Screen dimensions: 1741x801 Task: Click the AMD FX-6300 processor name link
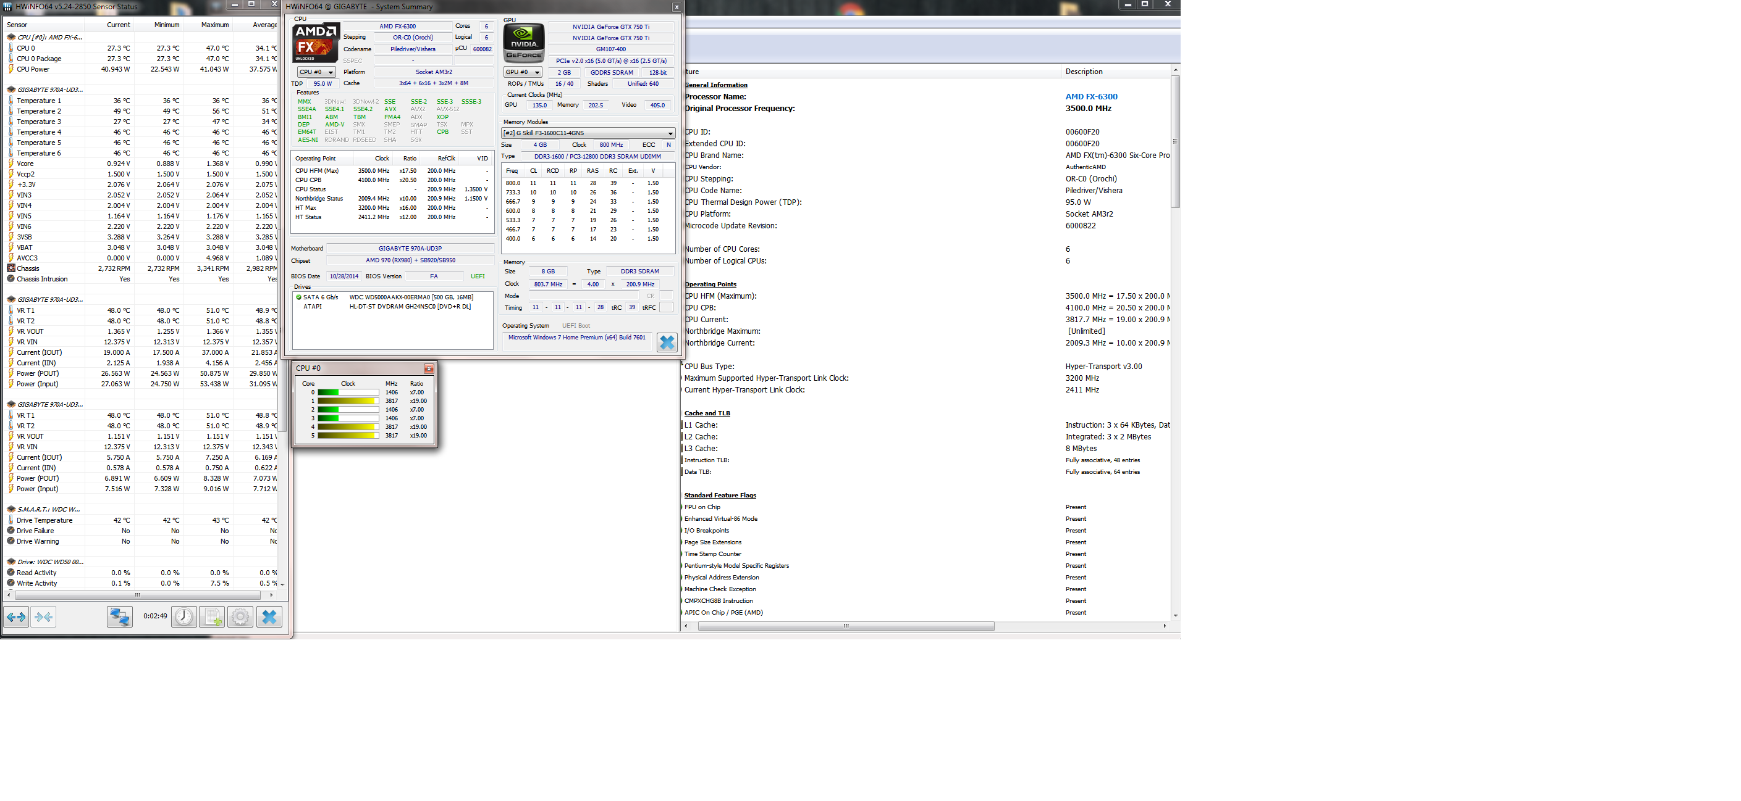[1091, 96]
